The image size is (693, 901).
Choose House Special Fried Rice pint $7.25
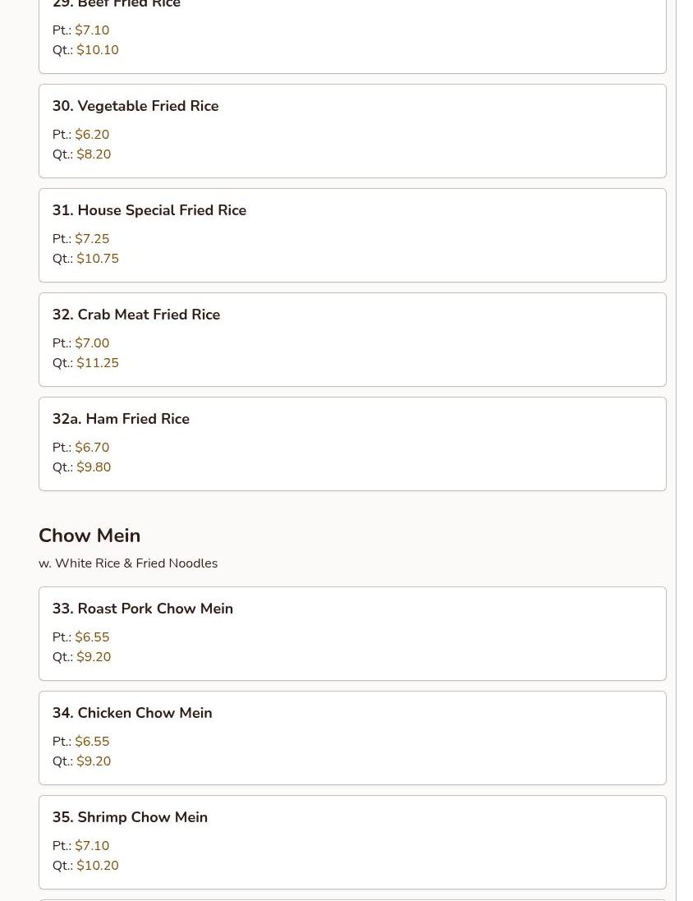[x=92, y=239]
